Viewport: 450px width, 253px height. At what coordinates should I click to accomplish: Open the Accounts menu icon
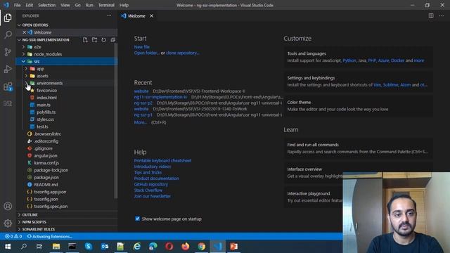click(x=8, y=206)
